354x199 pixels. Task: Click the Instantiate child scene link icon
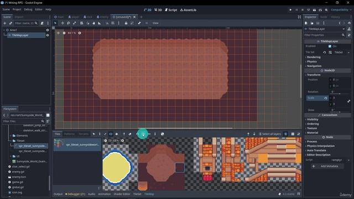tap(11, 23)
